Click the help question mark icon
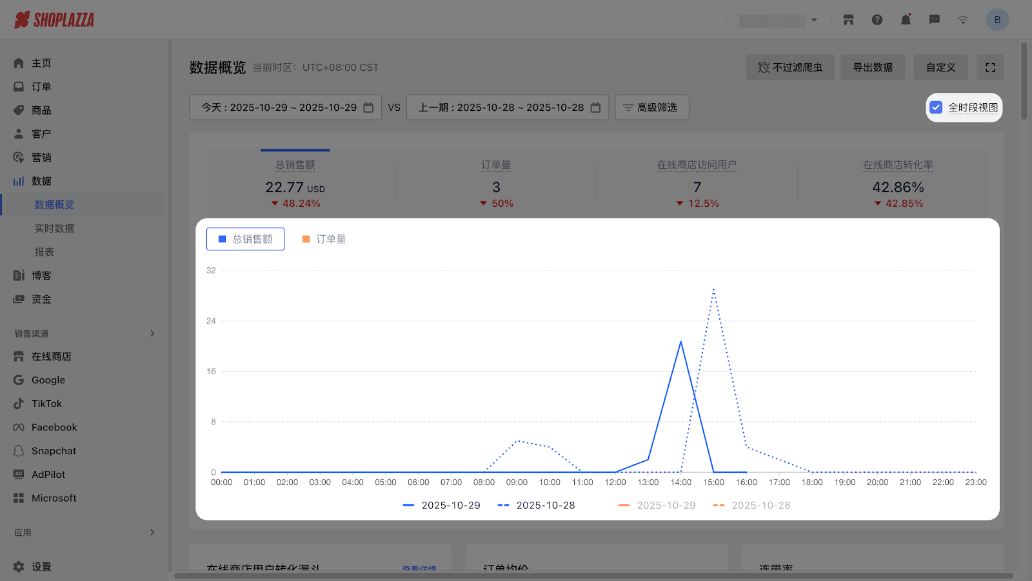Viewport: 1032px width, 581px height. 877,20
